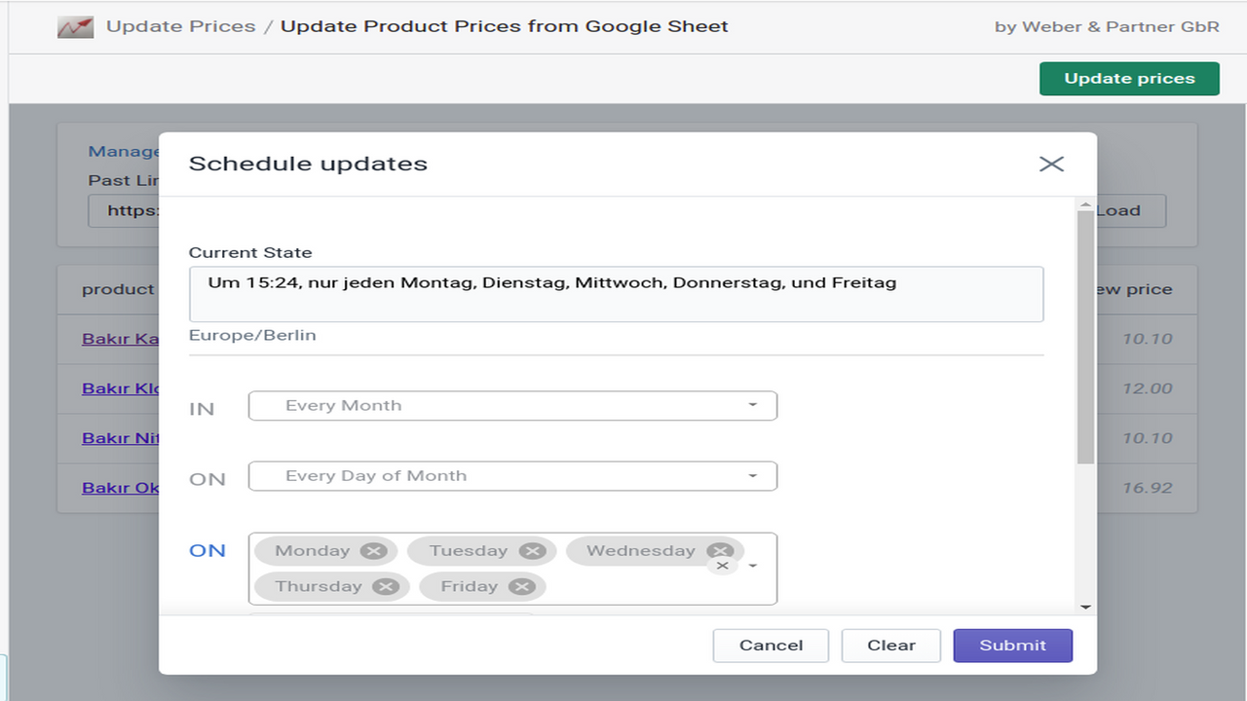The height and width of the screenshot is (701, 1247).
Task: Click the green Update prices button
Action: 1128,78
